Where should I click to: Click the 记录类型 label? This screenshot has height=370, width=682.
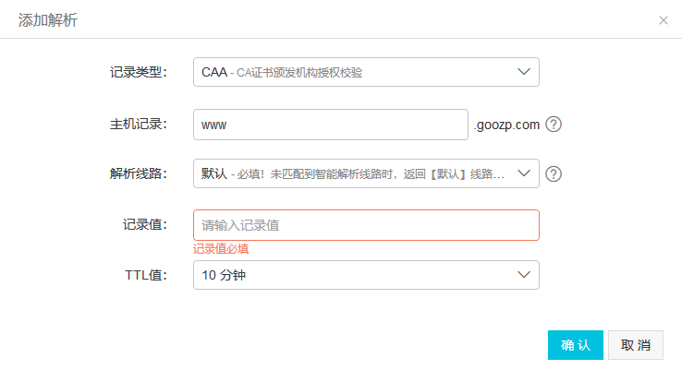point(139,72)
